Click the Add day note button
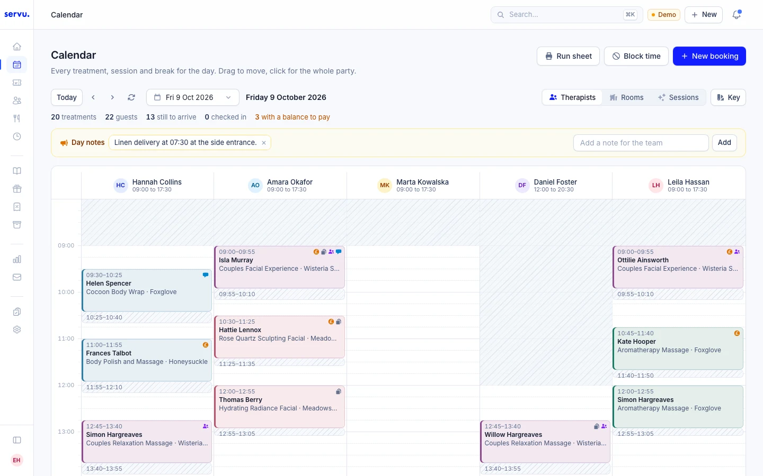The width and height of the screenshot is (763, 476). [x=724, y=143]
